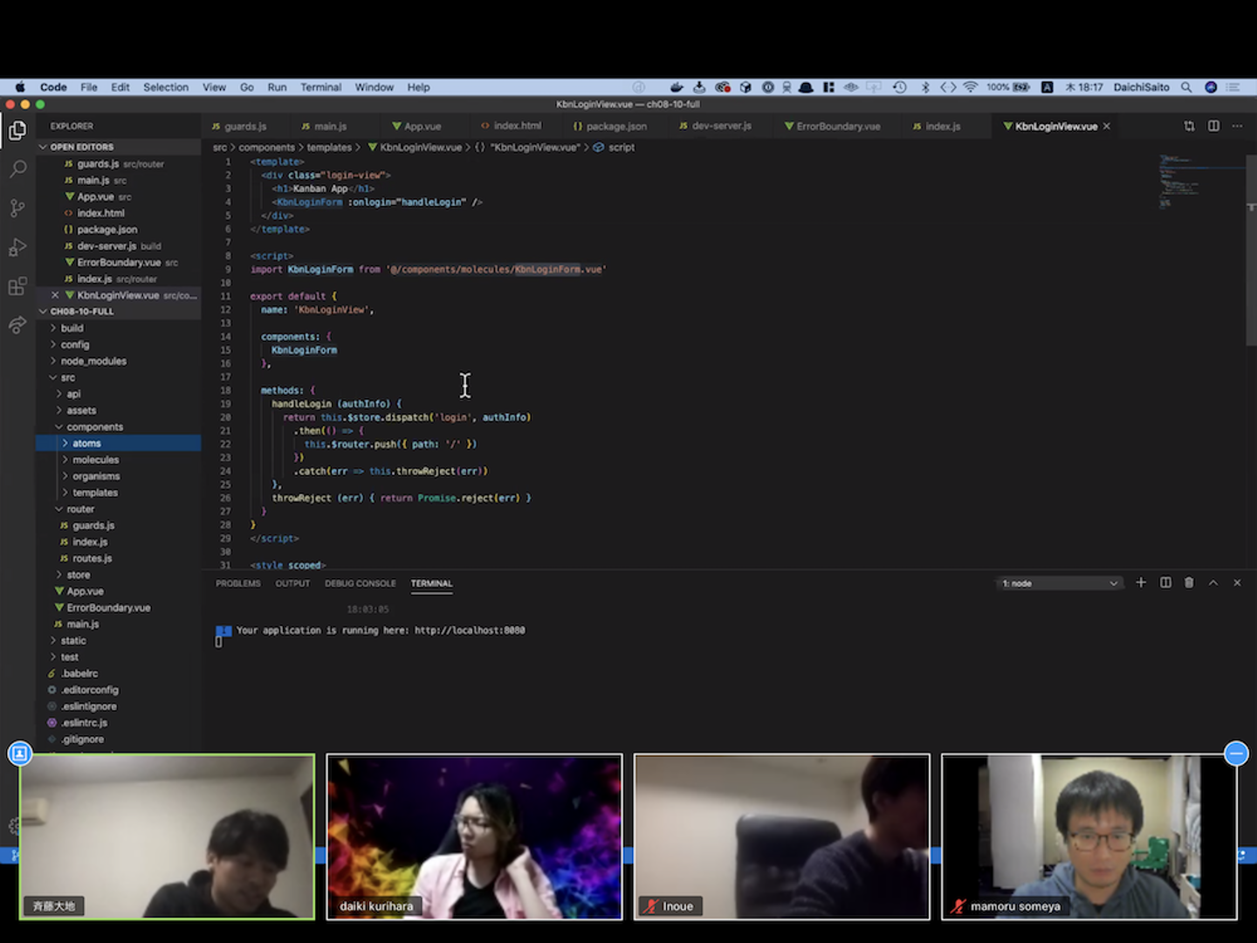Viewport: 1257px width, 943px height.
Task: Open the Selection menu
Action: tap(166, 87)
